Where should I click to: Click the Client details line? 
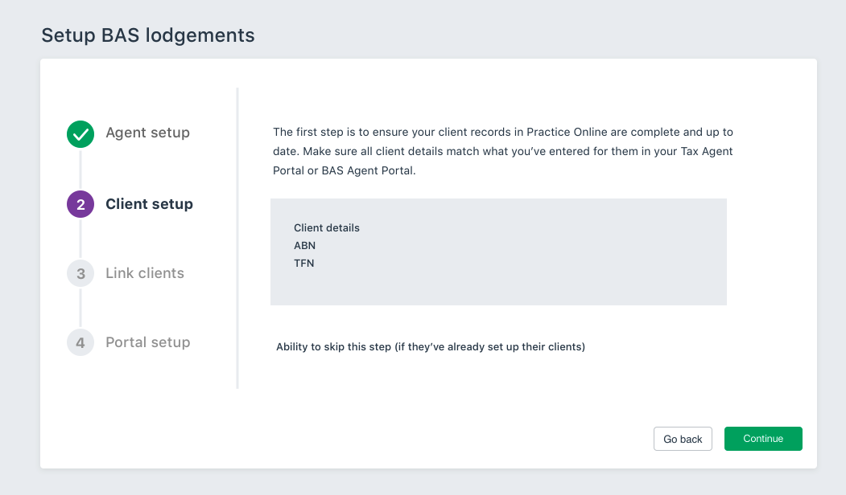(327, 228)
